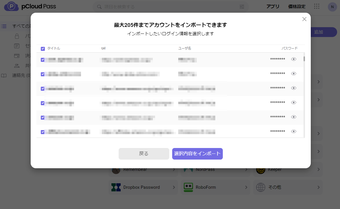
Task: Uncheck the third account row checkbox
Action: [43, 89]
